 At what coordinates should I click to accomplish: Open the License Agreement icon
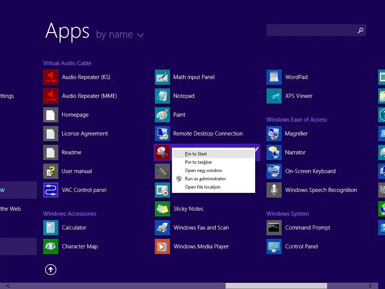[51, 134]
